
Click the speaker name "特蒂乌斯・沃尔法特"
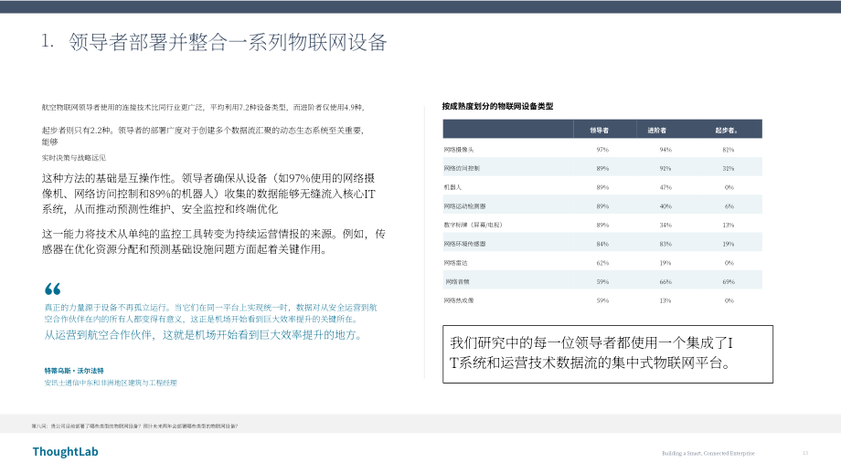coord(74,371)
